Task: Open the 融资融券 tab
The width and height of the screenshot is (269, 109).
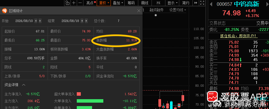Action: coord(156,10)
